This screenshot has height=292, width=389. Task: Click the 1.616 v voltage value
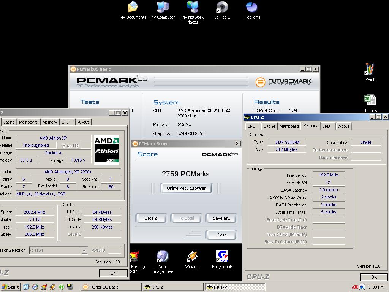(x=78, y=160)
